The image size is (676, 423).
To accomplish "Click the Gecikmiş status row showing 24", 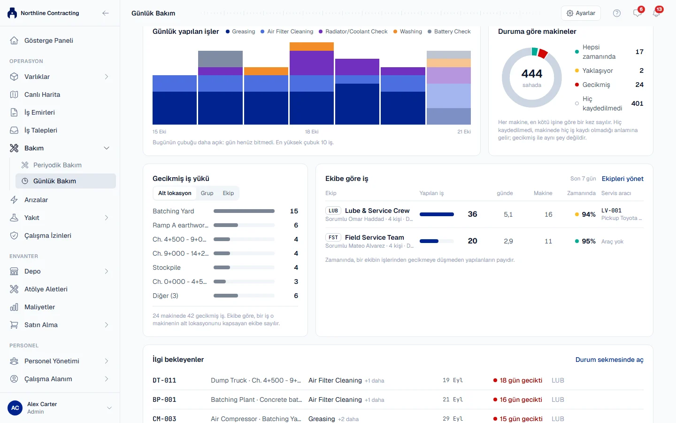I will coord(609,85).
